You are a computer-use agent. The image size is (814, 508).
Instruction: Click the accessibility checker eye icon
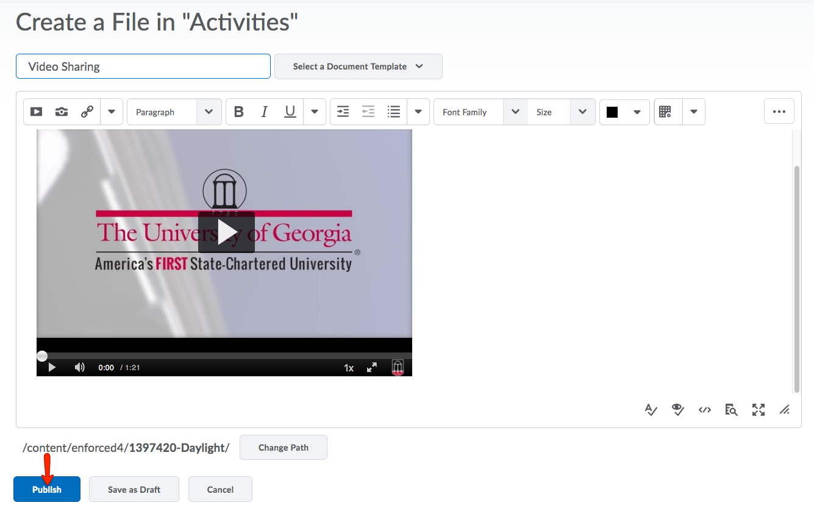tap(678, 410)
